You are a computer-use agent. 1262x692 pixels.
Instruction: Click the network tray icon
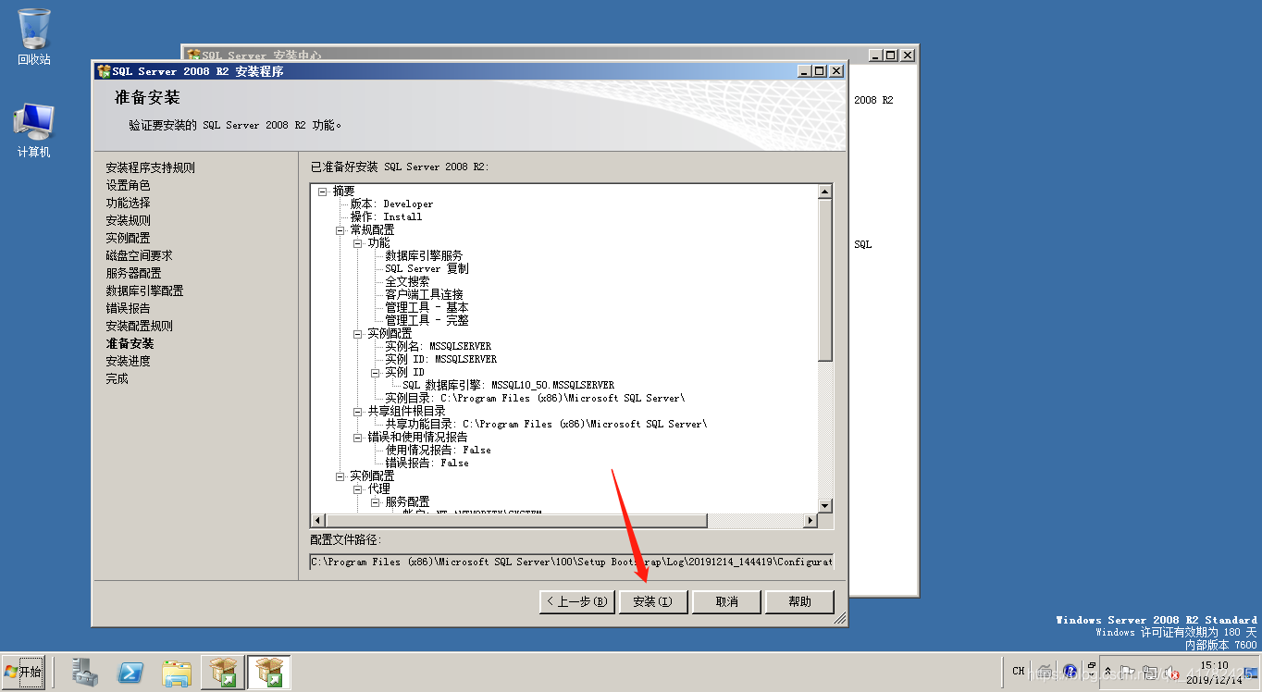[x=1150, y=672]
